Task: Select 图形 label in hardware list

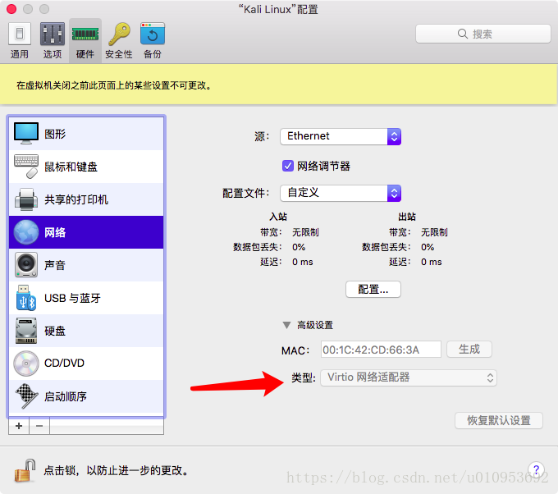Action: tap(55, 134)
